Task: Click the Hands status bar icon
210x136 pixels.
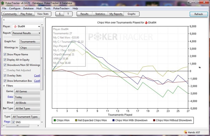Action: coord(185,132)
